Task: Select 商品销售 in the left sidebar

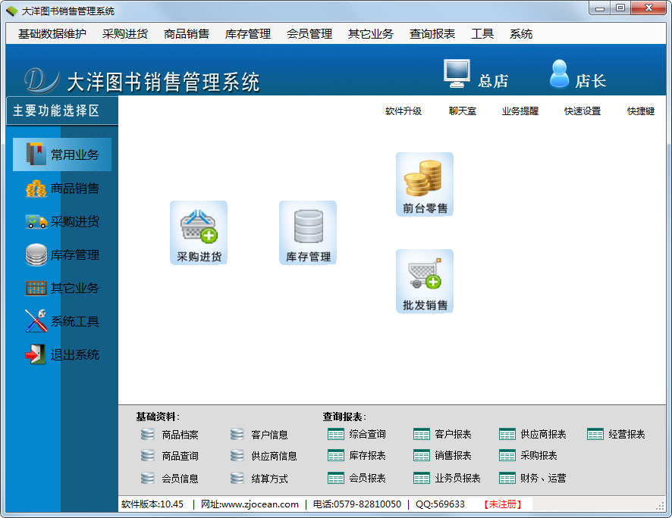Action: coord(62,189)
